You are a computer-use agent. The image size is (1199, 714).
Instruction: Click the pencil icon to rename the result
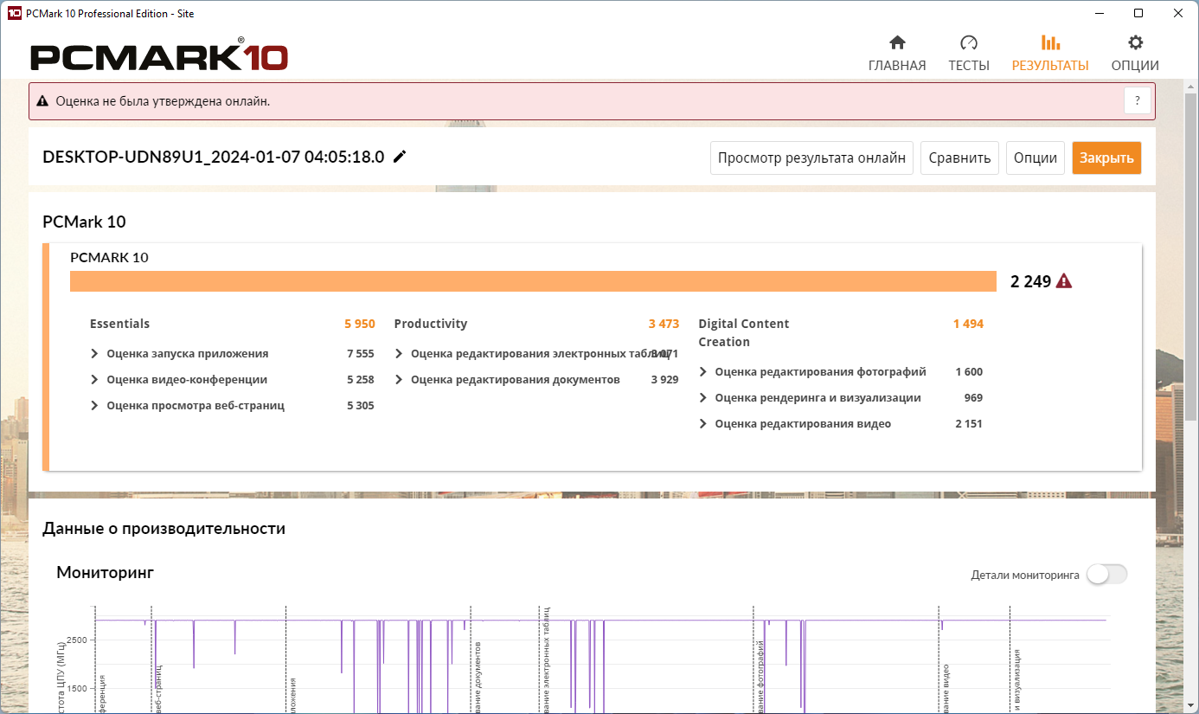point(400,157)
